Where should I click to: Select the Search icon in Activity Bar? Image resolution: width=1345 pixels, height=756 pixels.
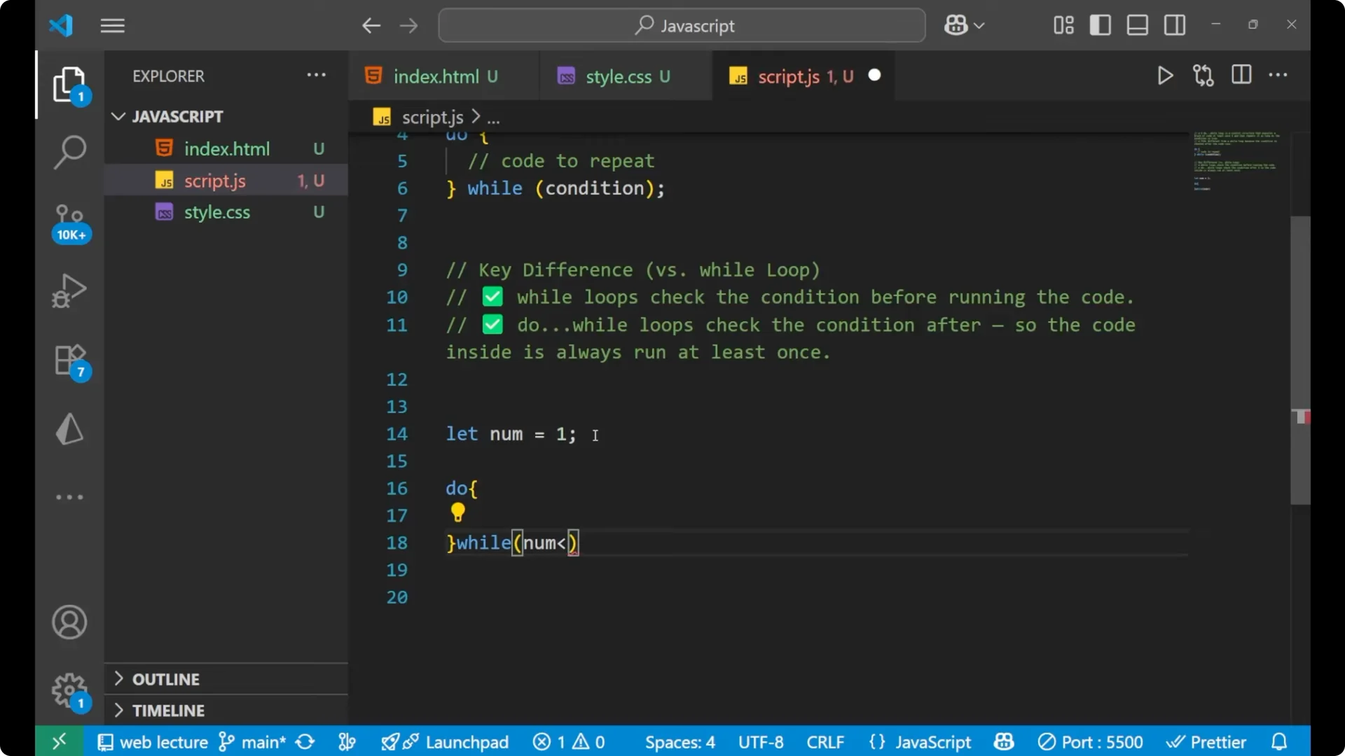pyautogui.click(x=69, y=151)
